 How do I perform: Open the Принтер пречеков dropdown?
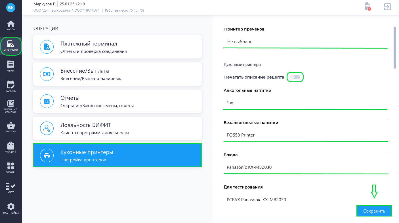305,42
